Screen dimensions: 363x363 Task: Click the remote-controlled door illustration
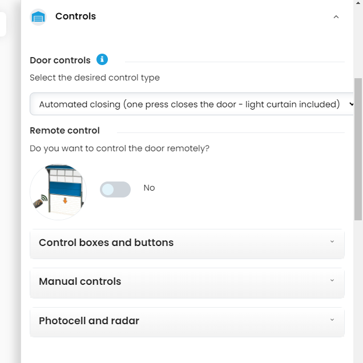pyautogui.click(x=58, y=192)
